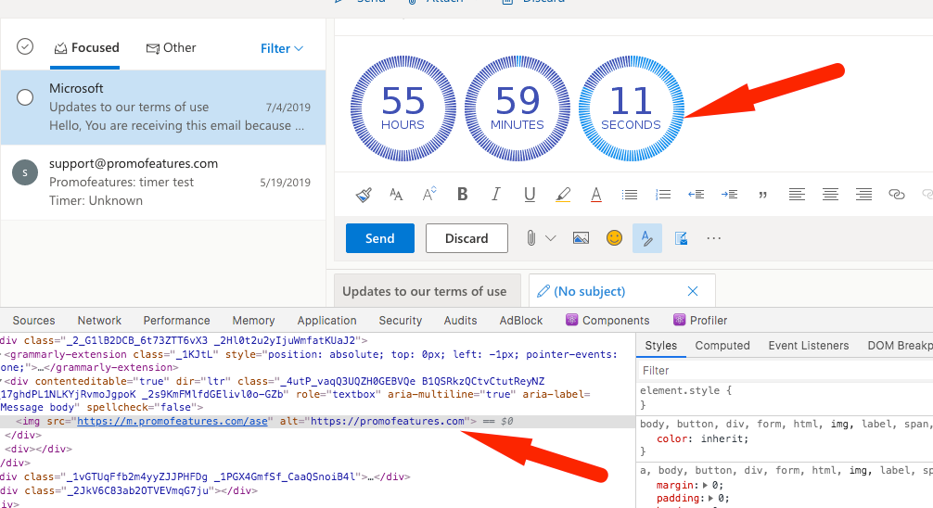
Task: Toggle bold formatting
Action: click(463, 194)
